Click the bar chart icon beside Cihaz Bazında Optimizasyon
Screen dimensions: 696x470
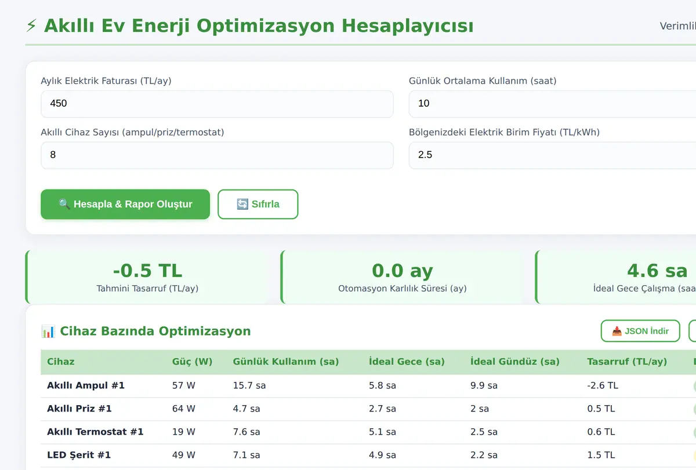[x=48, y=331]
